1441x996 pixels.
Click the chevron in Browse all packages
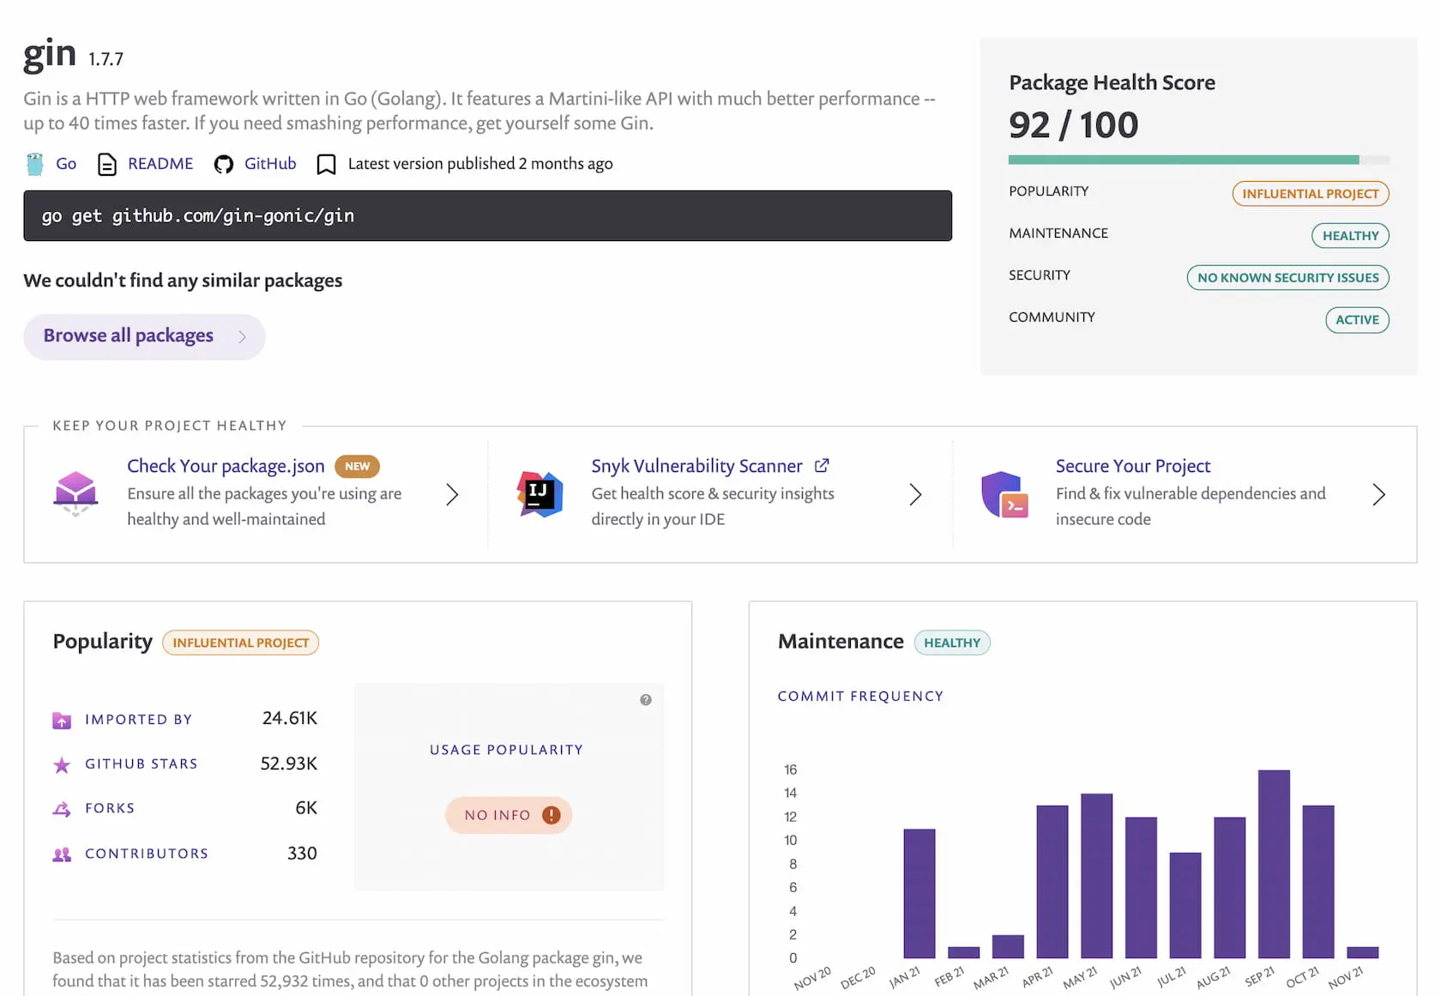click(x=243, y=337)
